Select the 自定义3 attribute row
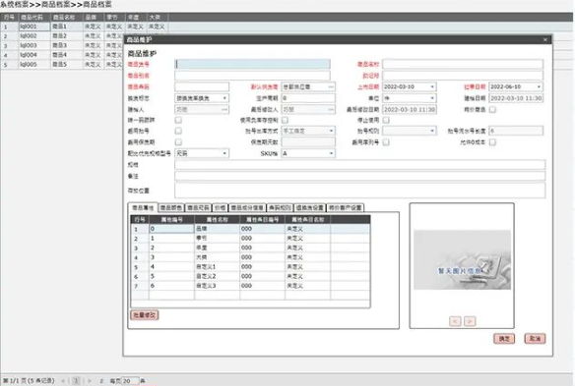The image size is (575, 386). point(250,286)
